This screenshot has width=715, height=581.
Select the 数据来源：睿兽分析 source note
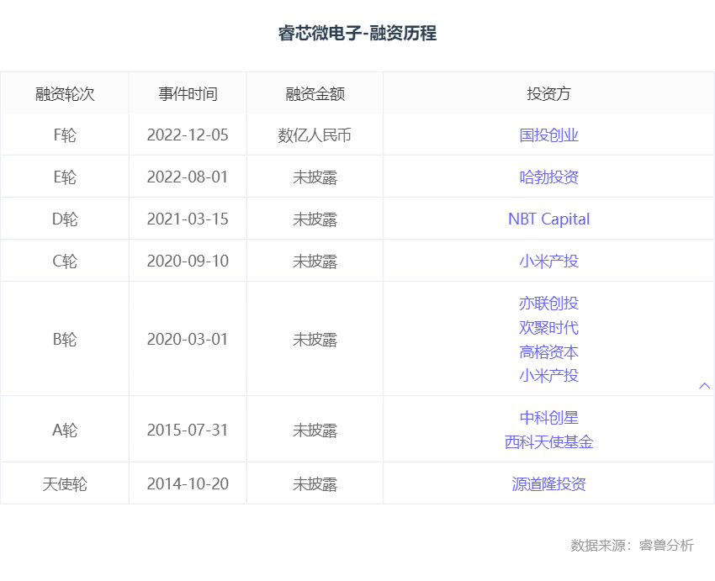tap(632, 546)
